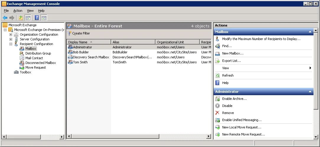Click the Export List... action
The height and width of the screenshot is (147, 320).
pyautogui.click(x=231, y=61)
